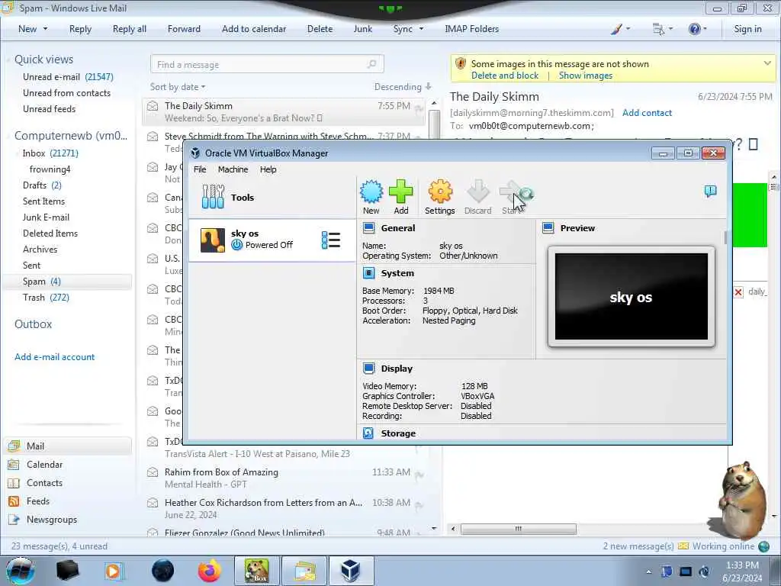The height and width of the screenshot is (586, 781).
Task: Open the File menu in VirtualBox
Action: (200, 169)
